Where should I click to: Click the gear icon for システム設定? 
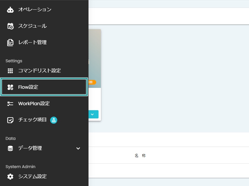(x=10, y=177)
